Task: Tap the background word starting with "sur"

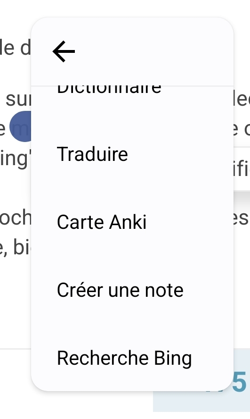Action: click(x=18, y=99)
